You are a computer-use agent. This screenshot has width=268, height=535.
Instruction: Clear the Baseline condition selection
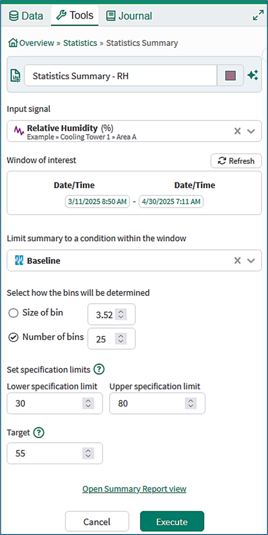pyautogui.click(x=238, y=261)
